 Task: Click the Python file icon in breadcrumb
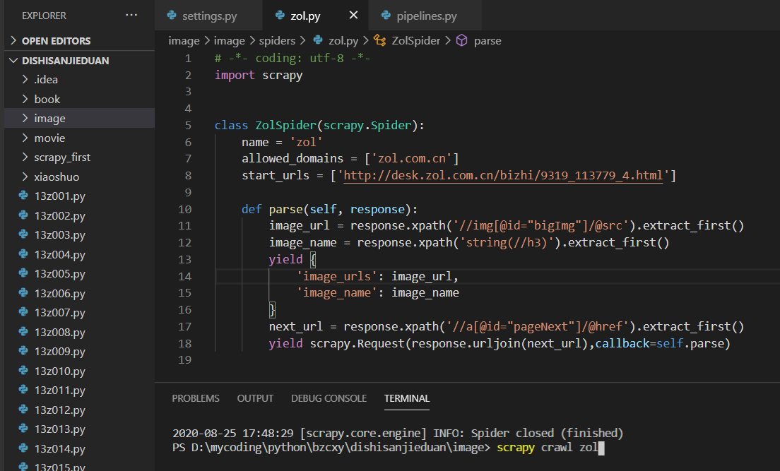point(318,40)
